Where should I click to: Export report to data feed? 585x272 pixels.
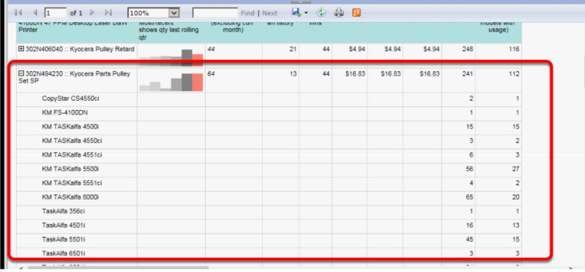tap(356, 12)
